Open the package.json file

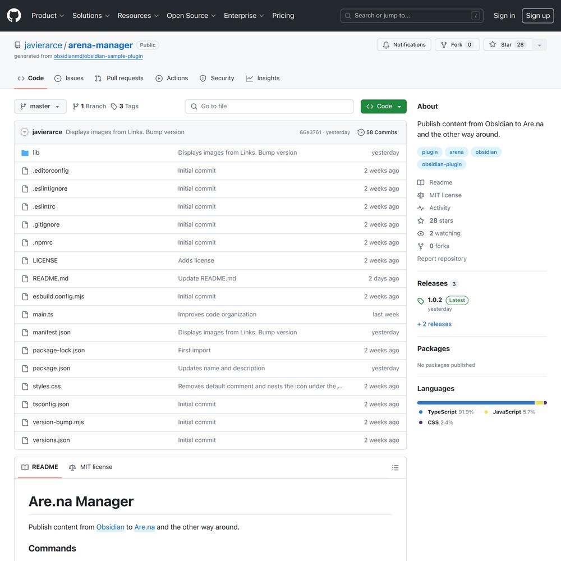coord(52,369)
